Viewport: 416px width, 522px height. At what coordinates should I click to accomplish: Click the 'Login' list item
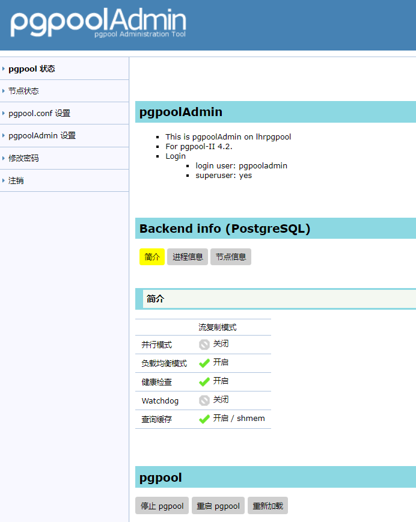click(x=176, y=156)
